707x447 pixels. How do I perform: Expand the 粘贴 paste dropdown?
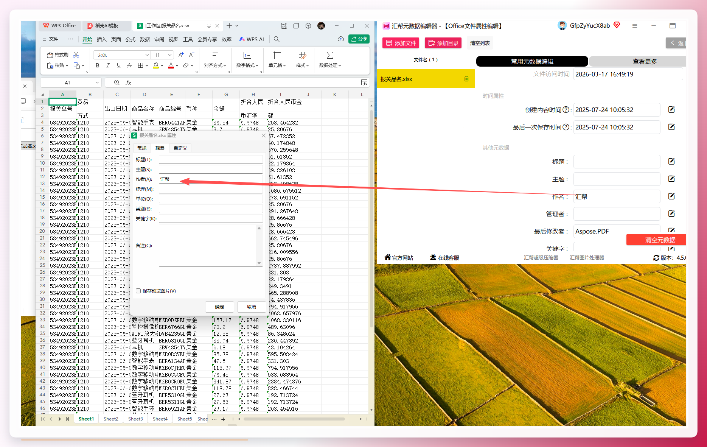pyautogui.click(x=67, y=65)
